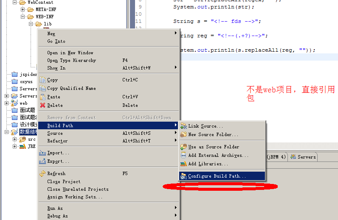Choose Close Project
The image size is (338, 220).
tap(109, 181)
